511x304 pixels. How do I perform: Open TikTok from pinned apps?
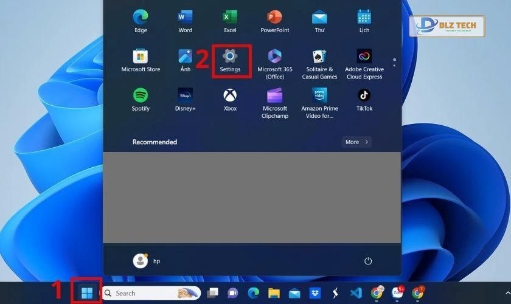pos(364,99)
